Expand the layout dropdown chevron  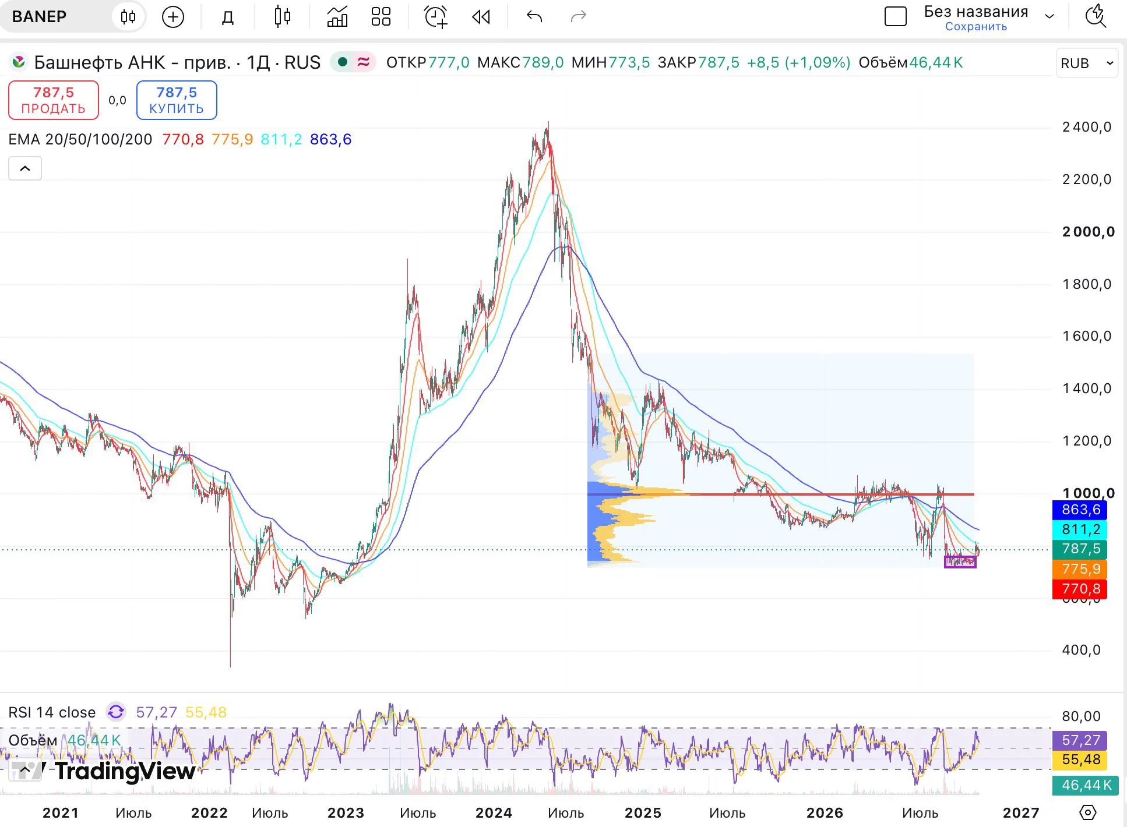click(1049, 16)
